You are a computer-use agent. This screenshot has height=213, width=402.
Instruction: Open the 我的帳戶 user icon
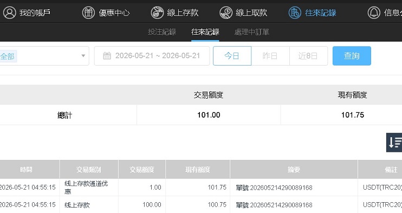coord(10,12)
